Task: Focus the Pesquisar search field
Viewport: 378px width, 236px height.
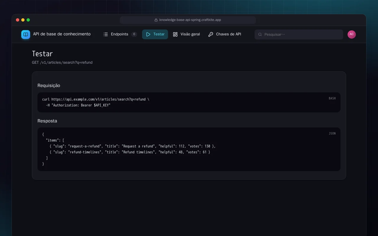Action: coord(299,34)
